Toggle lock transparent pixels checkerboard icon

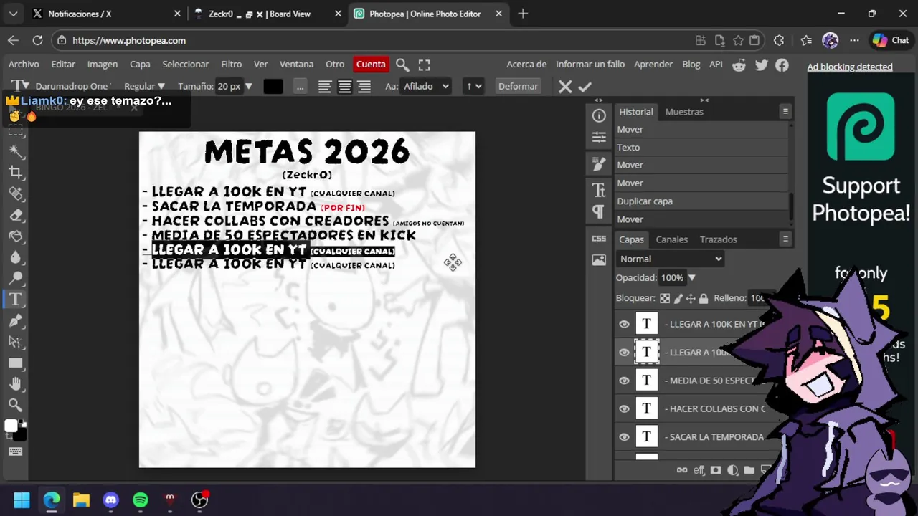pyautogui.click(x=665, y=298)
